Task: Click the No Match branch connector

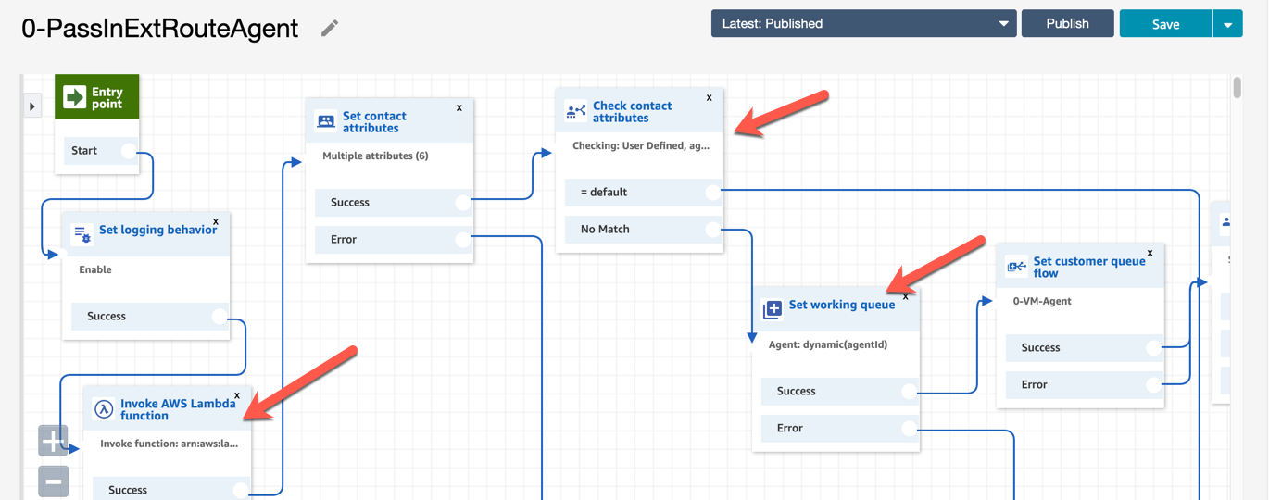Action: 712,230
